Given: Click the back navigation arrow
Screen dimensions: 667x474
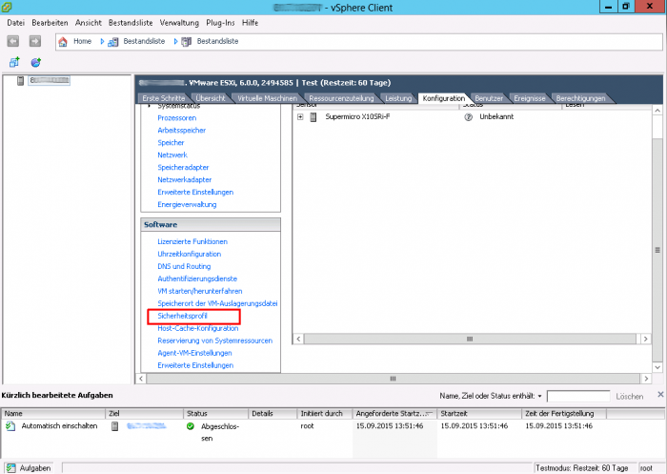Looking at the screenshot, I should 13,41.
